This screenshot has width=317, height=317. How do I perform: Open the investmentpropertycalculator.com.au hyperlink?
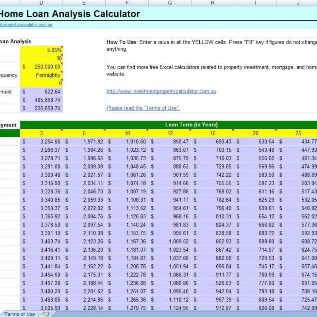(161, 92)
